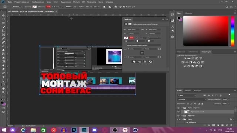
Task: Click red stroke swatch in options bar
Action: point(48,7)
